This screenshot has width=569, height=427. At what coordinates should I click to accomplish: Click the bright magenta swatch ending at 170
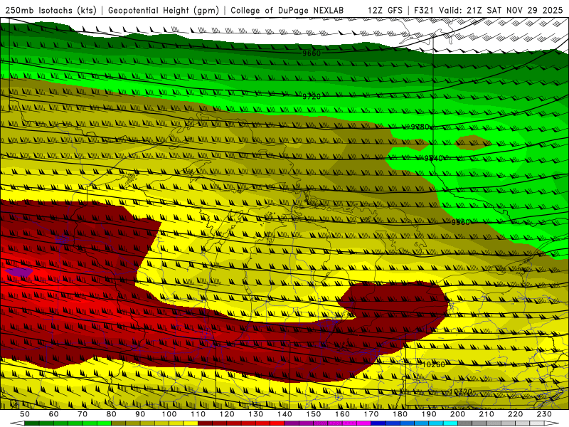click(364, 423)
